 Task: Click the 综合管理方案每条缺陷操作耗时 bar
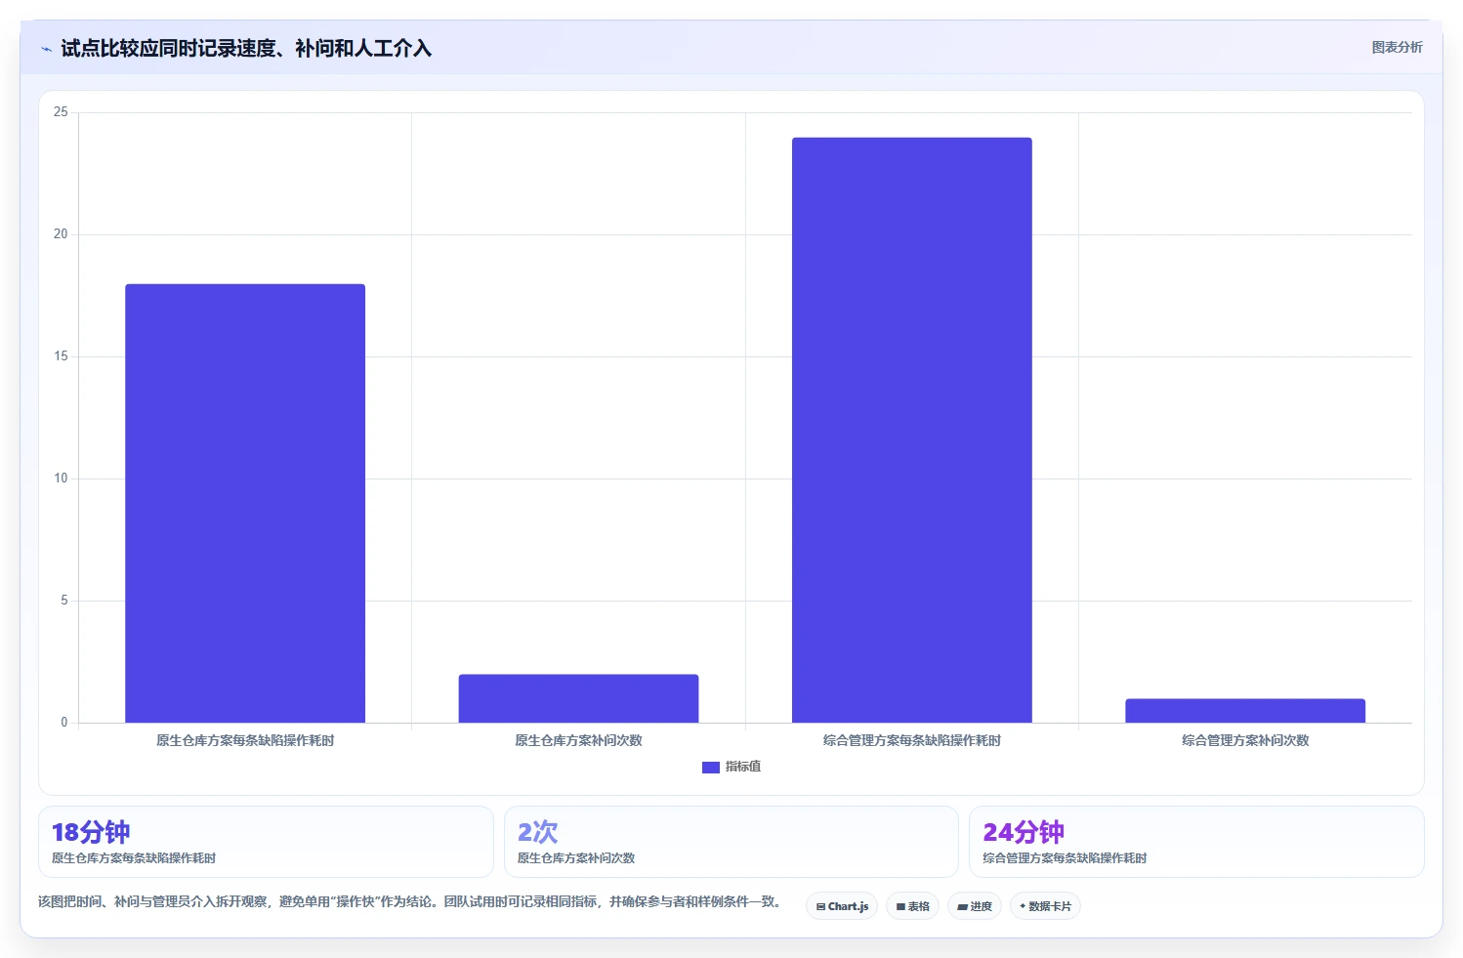click(x=912, y=430)
